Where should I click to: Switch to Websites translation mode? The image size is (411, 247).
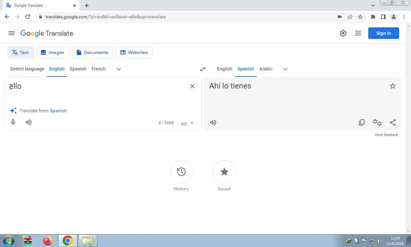point(134,52)
